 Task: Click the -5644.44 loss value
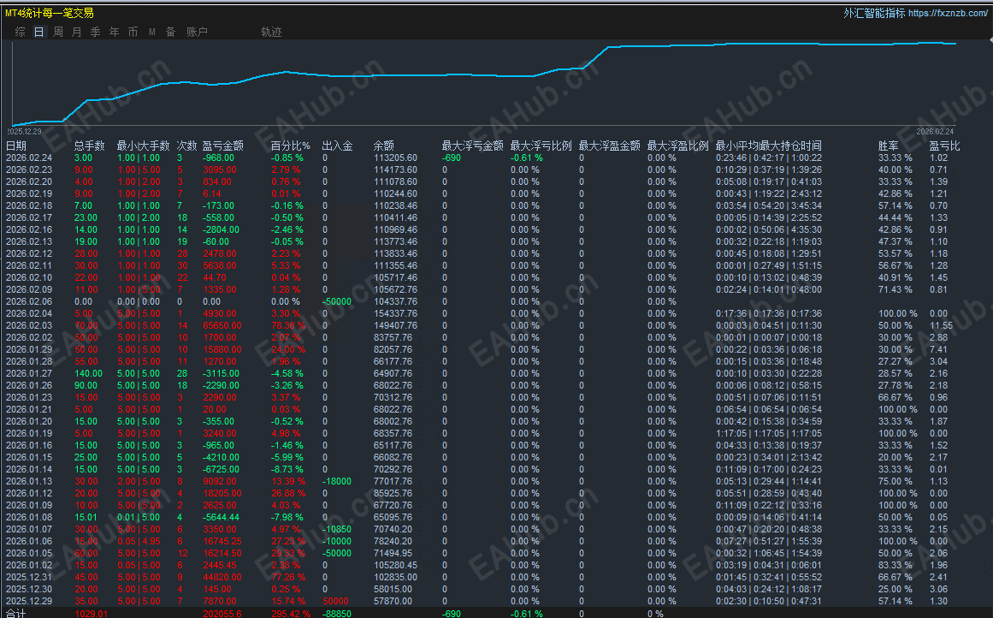point(221,517)
